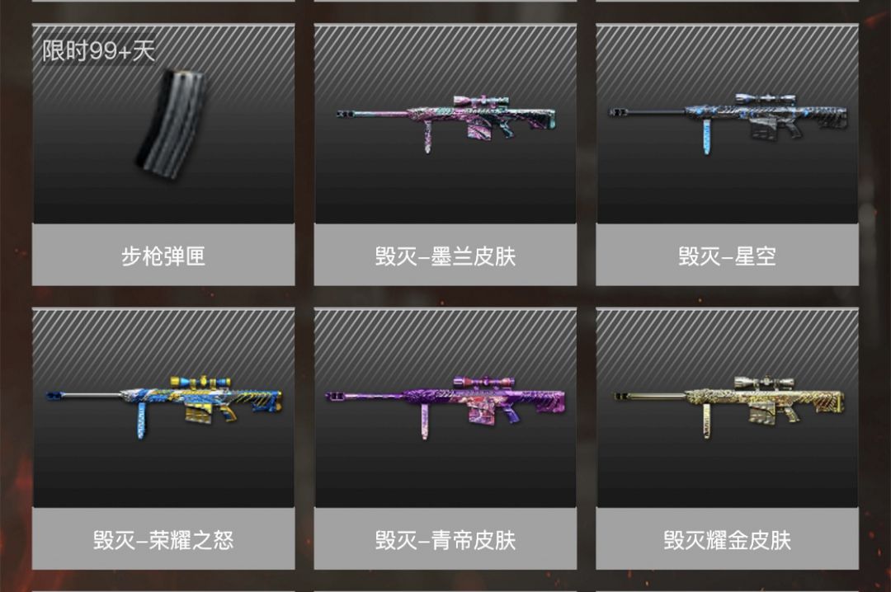The width and height of the screenshot is (891, 592).
Task: Open the 毁灭-墨兰皮肤 name label
Action: point(445,256)
